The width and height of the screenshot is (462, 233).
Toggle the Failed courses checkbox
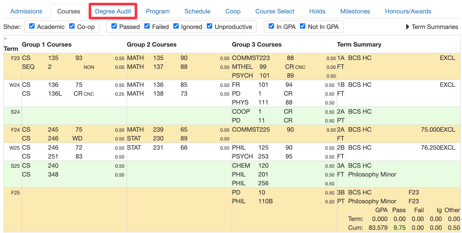click(x=147, y=26)
